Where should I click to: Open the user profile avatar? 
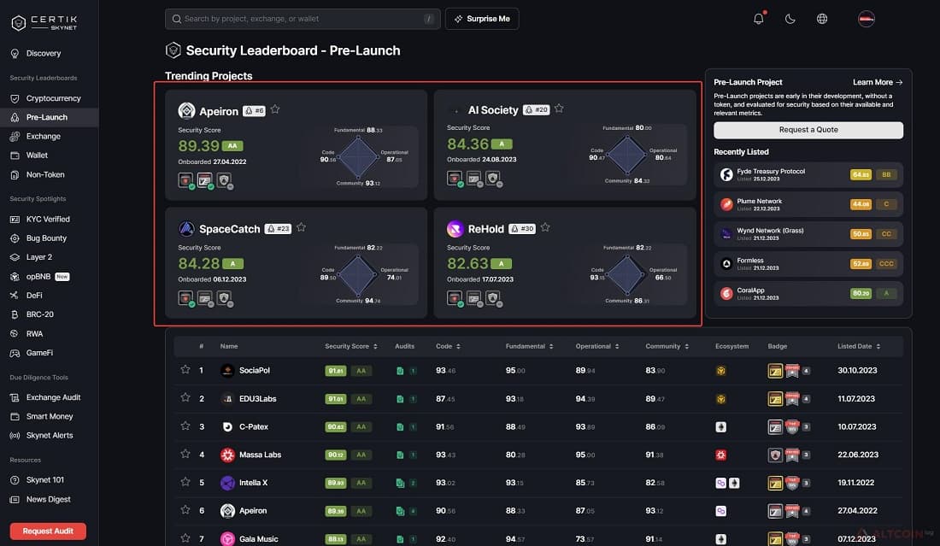pos(867,19)
